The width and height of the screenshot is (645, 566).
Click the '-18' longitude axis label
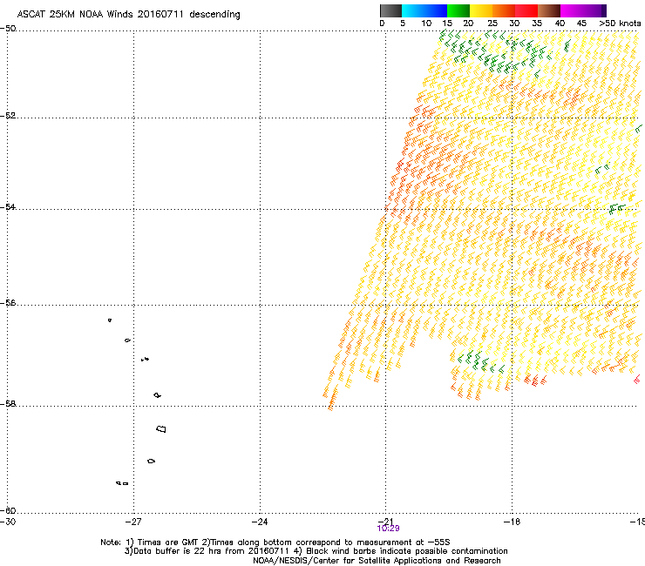513,522
